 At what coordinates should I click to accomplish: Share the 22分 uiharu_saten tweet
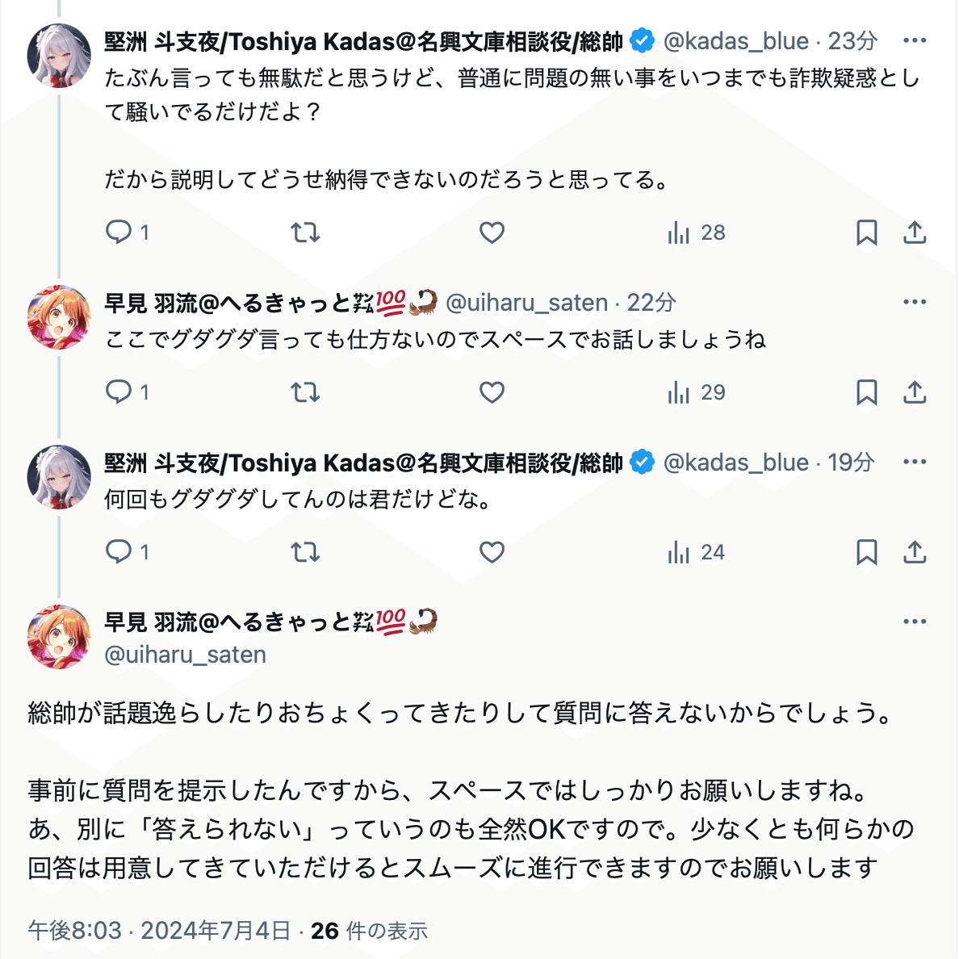[x=915, y=392]
